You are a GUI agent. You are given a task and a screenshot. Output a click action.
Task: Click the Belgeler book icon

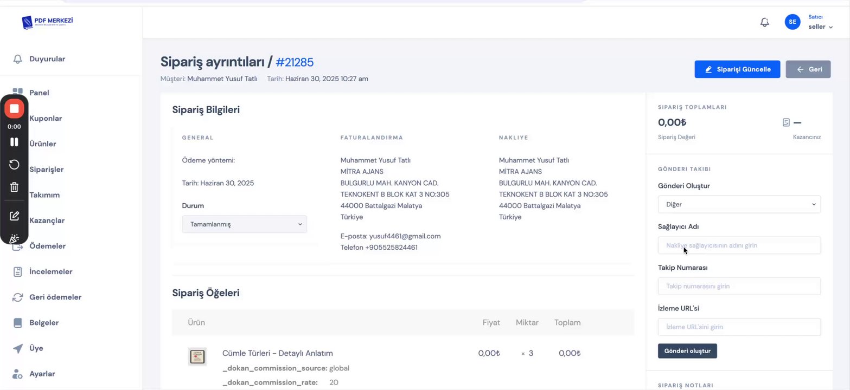[x=18, y=323]
